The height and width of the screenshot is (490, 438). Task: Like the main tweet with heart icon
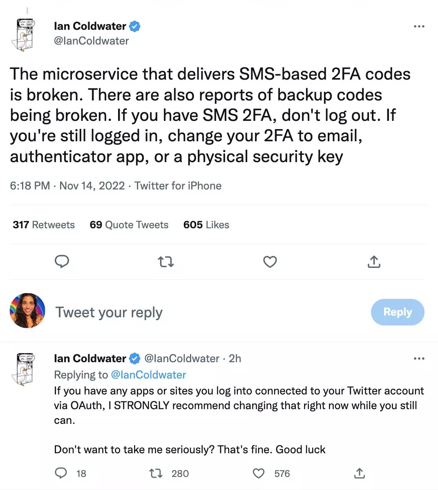tap(270, 262)
